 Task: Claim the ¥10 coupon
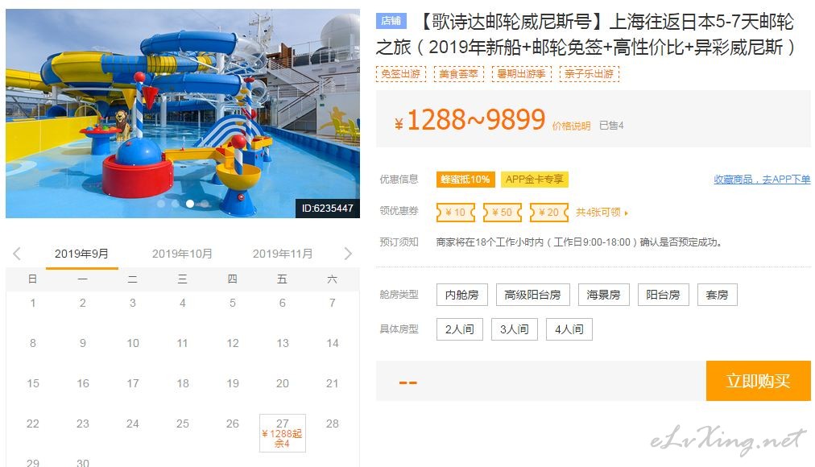click(456, 212)
